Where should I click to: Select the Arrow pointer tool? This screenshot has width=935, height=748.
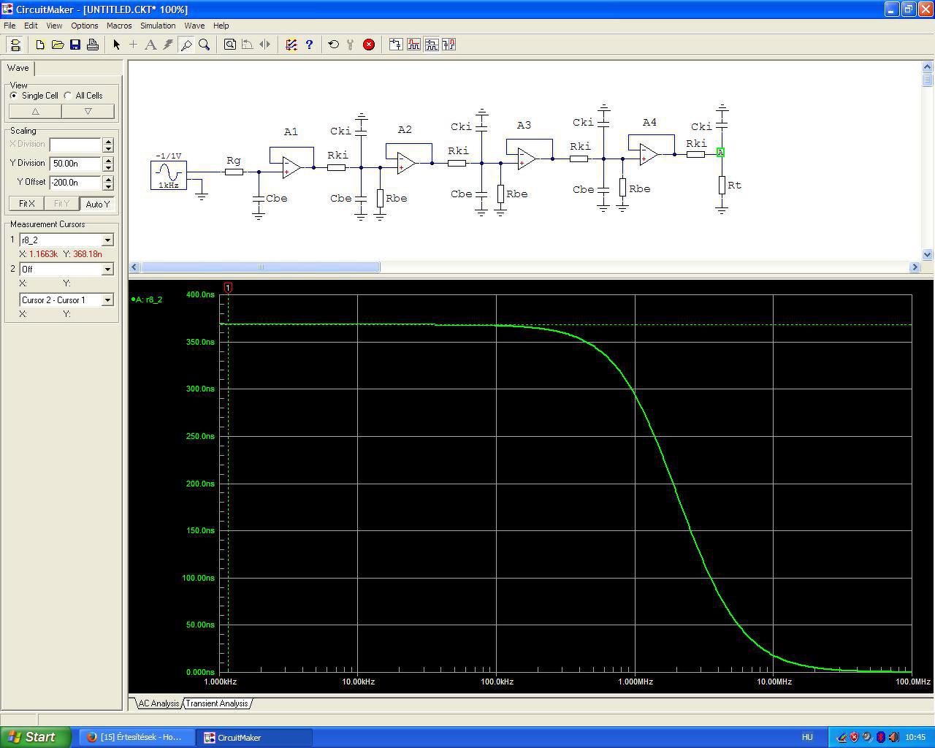pyautogui.click(x=116, y=45)
